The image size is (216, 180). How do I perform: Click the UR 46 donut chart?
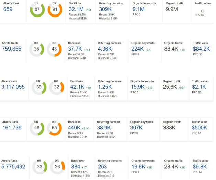pos(36,128)
